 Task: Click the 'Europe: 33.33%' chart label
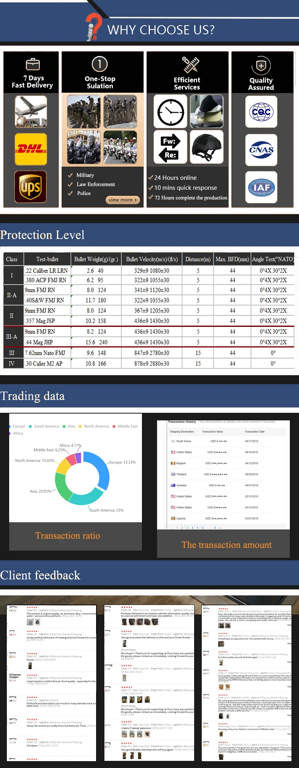[123, 462]
